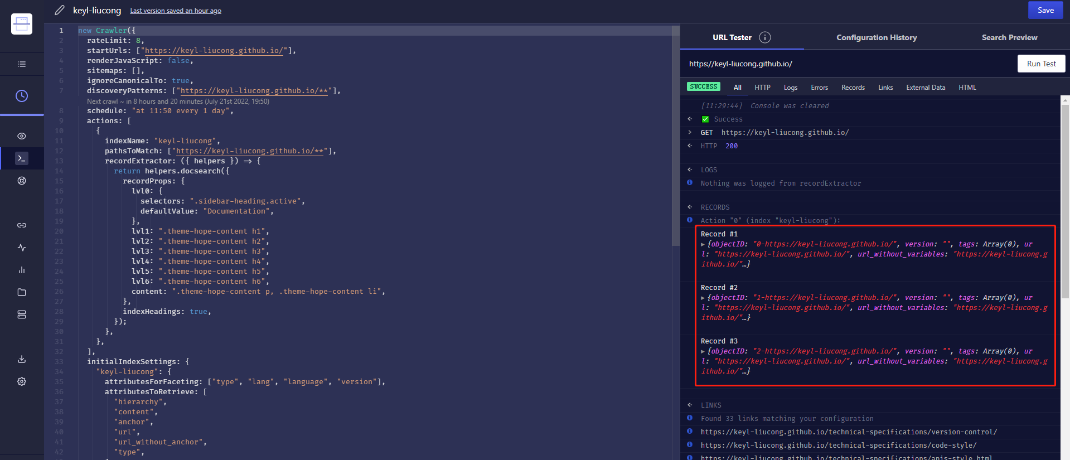Image resolution: width=1070 pixels, height=460 pixels.
Task: Open the stacked data analysis icon
Action: [22, 314]
